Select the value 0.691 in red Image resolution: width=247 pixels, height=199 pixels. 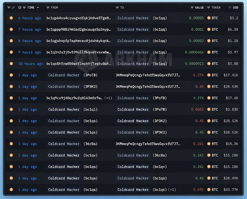198,190
